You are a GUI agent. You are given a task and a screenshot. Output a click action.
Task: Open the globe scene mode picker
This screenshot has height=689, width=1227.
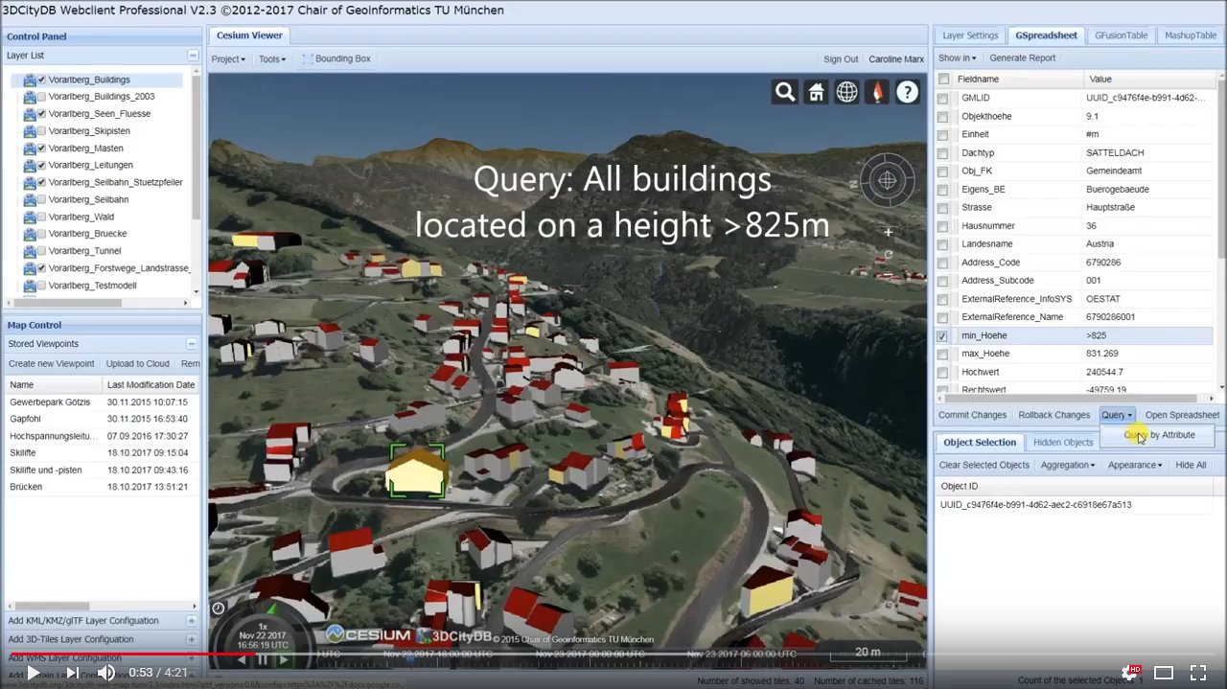click(846, 92)
